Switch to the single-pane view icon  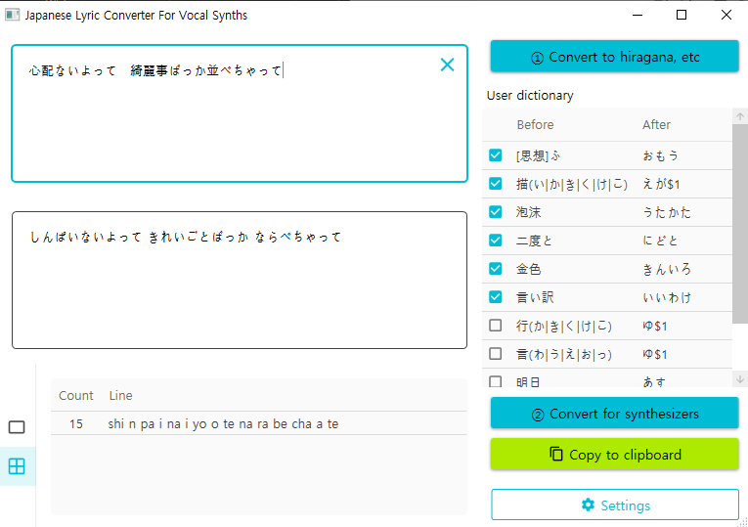coord(17,427)
